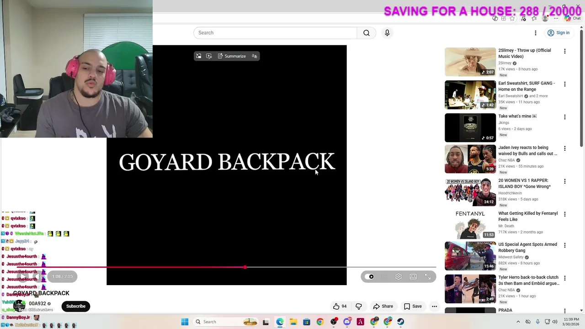This screenshot has height=329, width=585.
Task: Open Task View from the taskbar
Action: coord(266,322)
